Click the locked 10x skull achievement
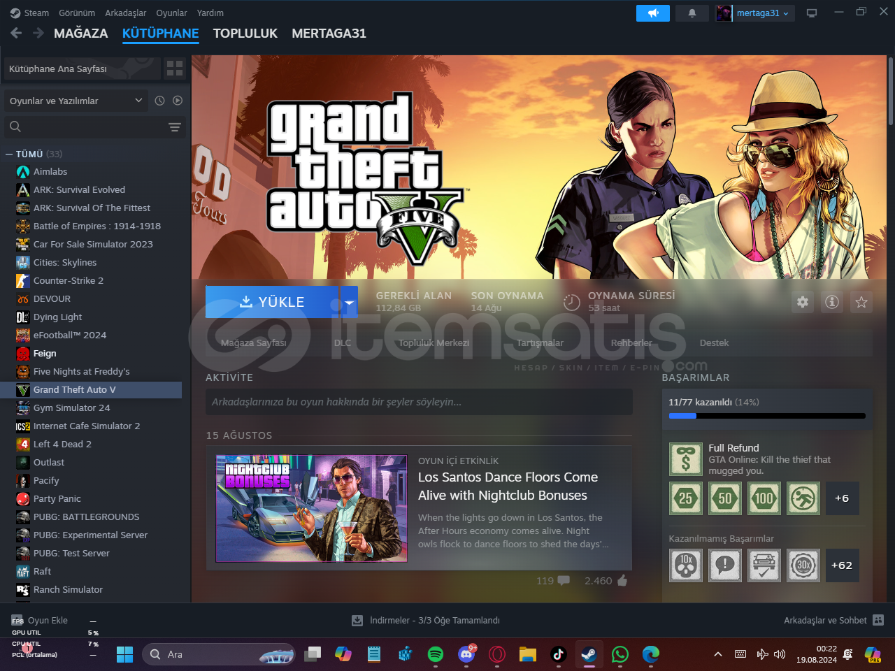Screen dimensions: 895x671 pyautogui.click(x=686, y=565)
